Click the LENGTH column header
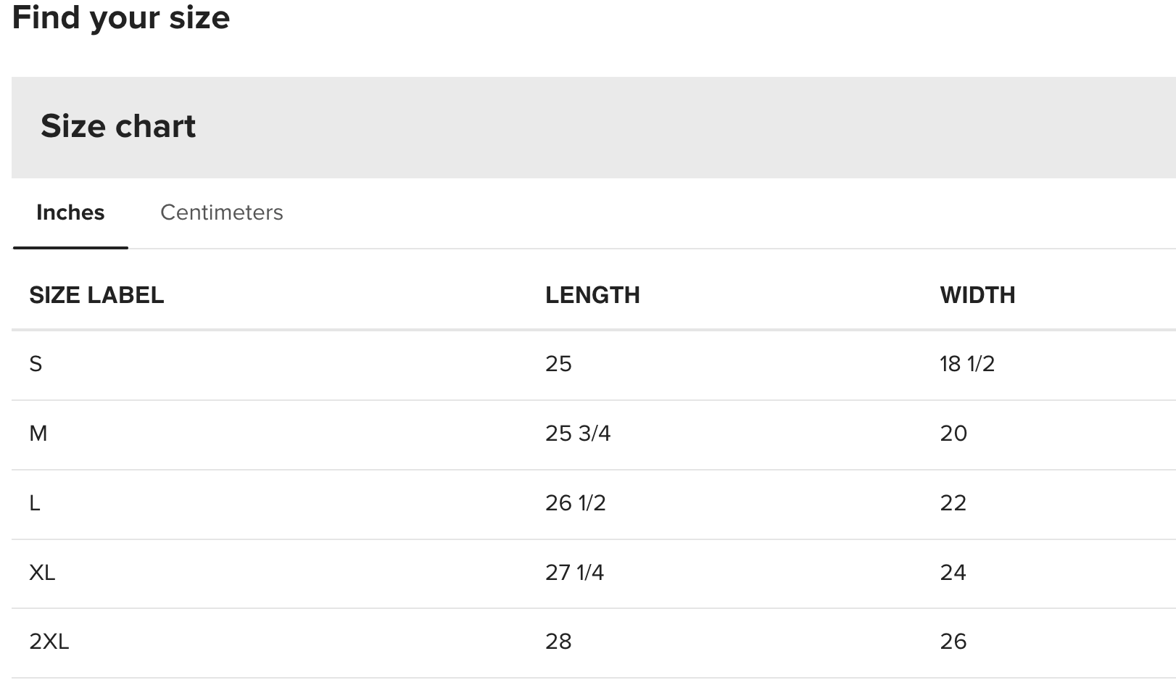Viewport: 1176px width, 680px height. point(592,295)
